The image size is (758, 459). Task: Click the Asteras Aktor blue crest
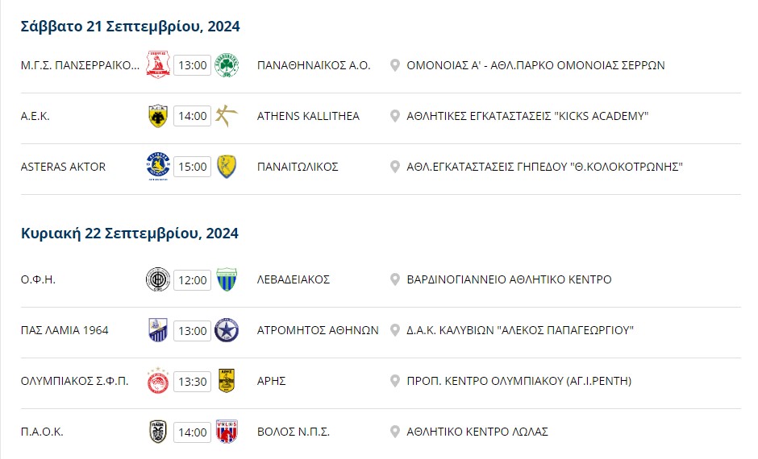coord(158,167)
